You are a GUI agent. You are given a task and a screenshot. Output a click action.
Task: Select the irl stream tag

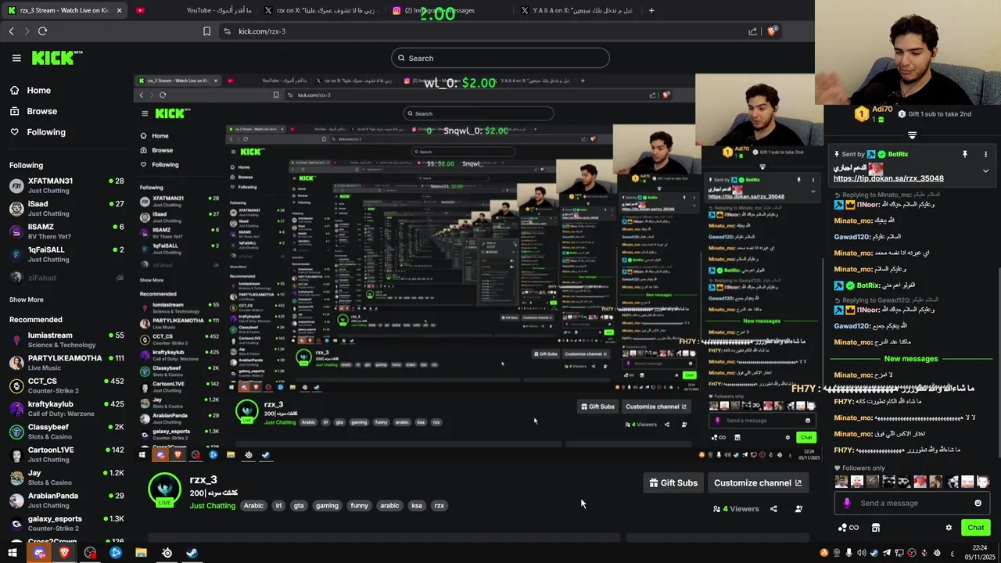[x=278, y=506]
